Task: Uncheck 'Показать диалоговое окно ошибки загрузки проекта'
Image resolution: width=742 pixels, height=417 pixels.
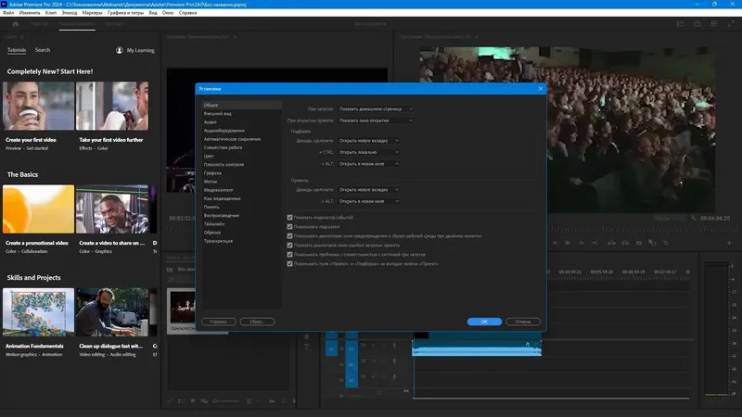Action: coord(289,245)
